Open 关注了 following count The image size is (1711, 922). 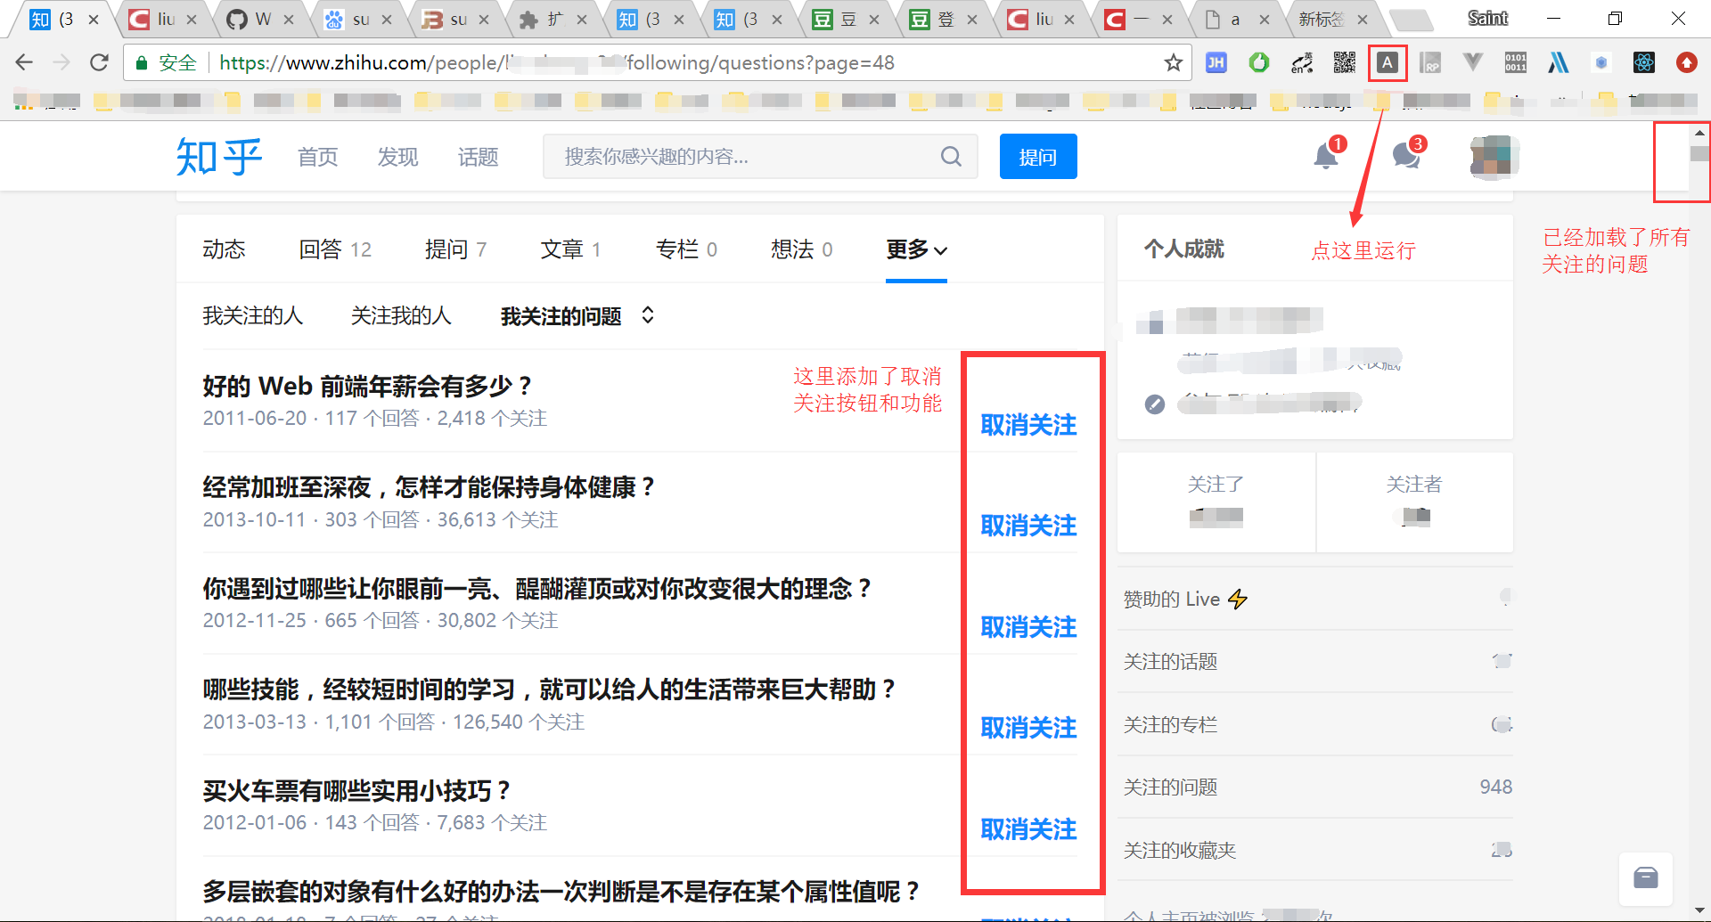pos(1216,502)
